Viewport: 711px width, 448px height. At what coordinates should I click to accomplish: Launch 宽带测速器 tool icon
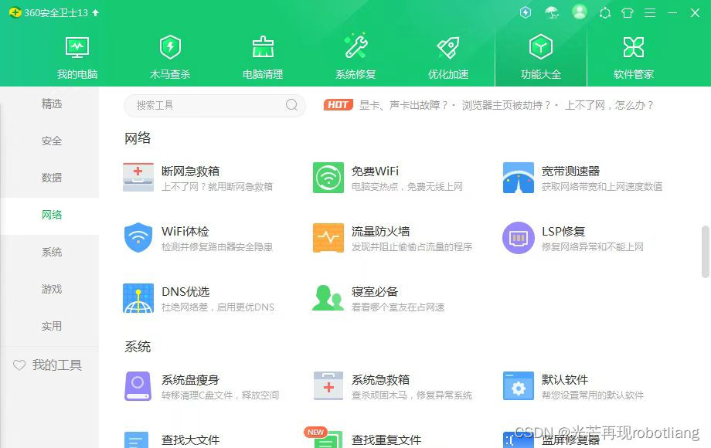tap(519, 178)
